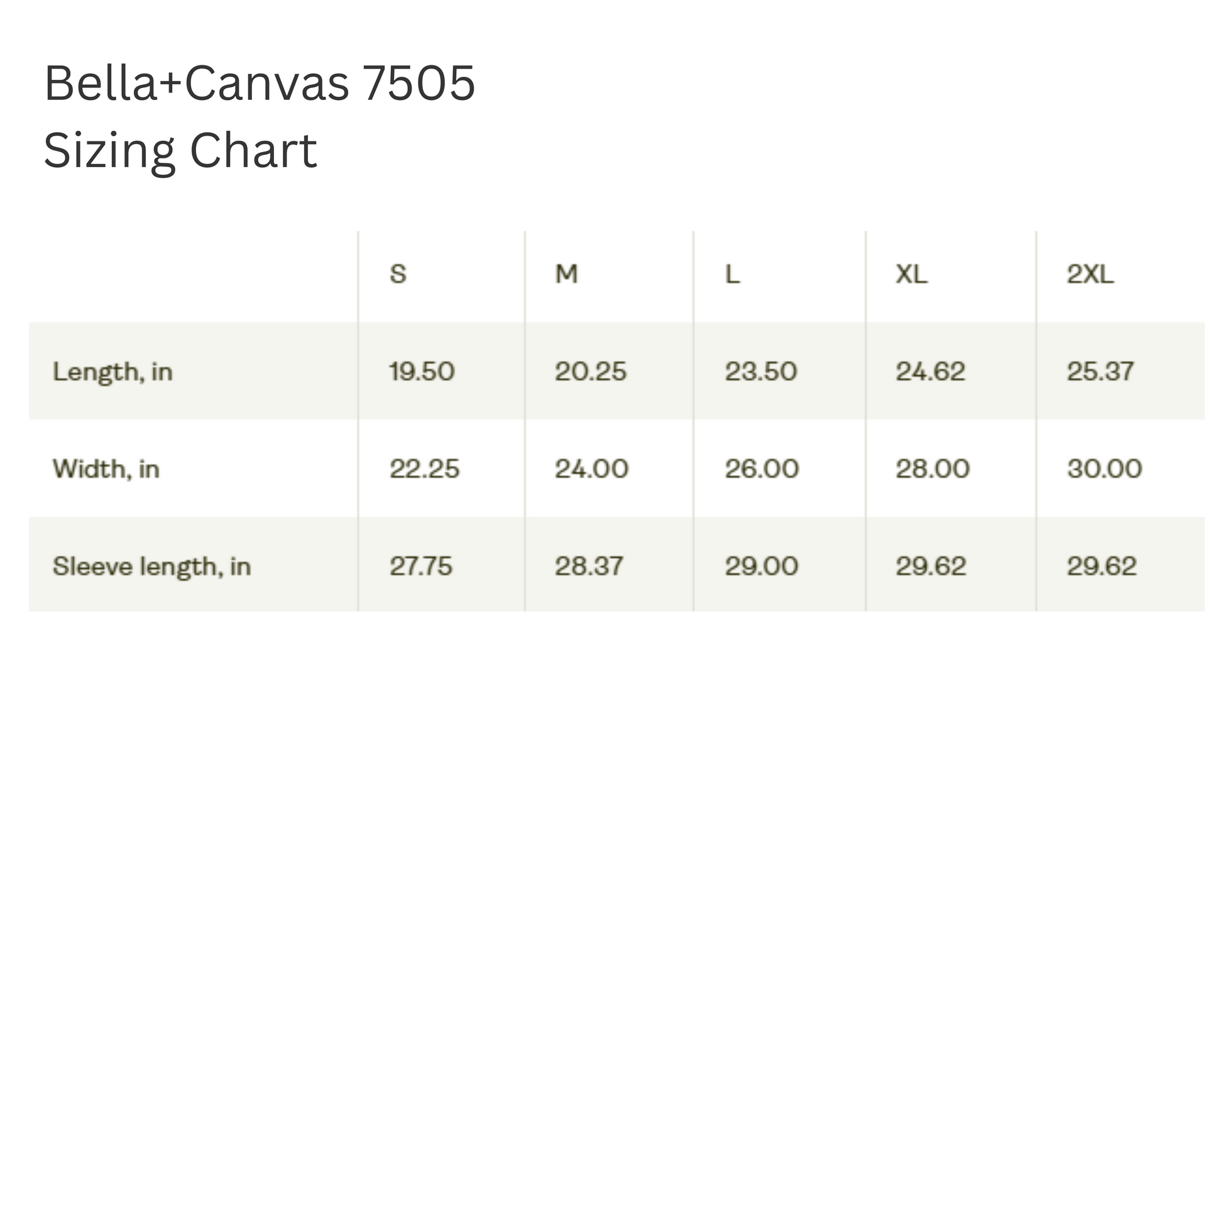Click the 2XL size column header
1223x1223 pixels.
tap(1090, 274)
